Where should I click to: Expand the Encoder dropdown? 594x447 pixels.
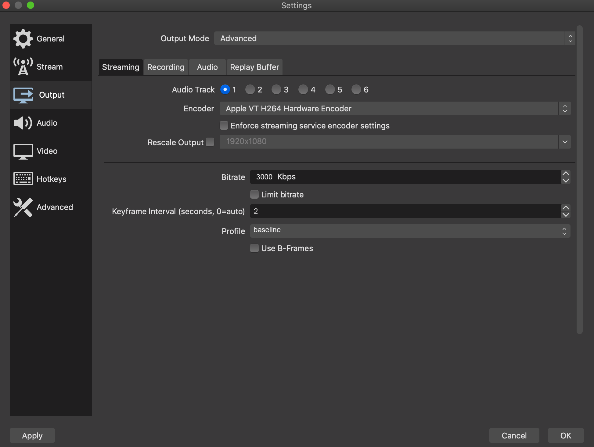click(395, 109)
